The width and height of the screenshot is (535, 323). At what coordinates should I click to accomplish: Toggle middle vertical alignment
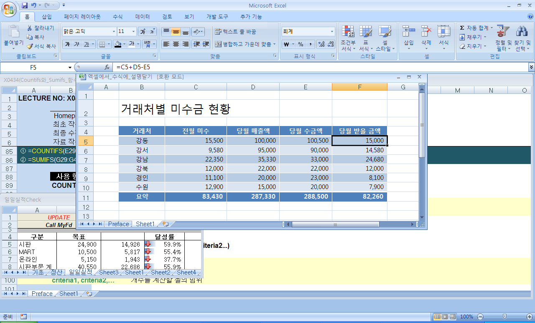176,32
